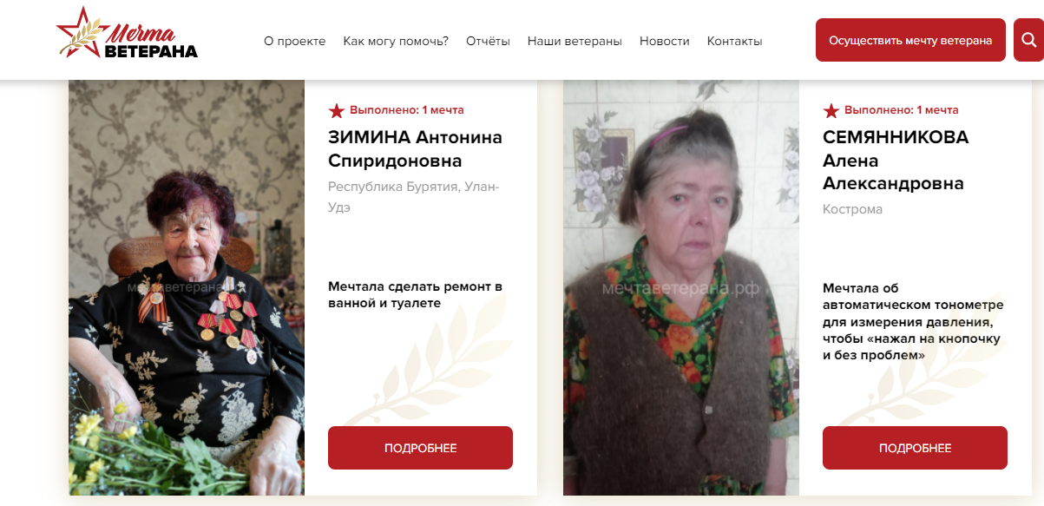Click Осуществить мечту ветерана button
The height and width of the screenshot is (506, 1044).
pyautogui.click(x=910, y=40)
